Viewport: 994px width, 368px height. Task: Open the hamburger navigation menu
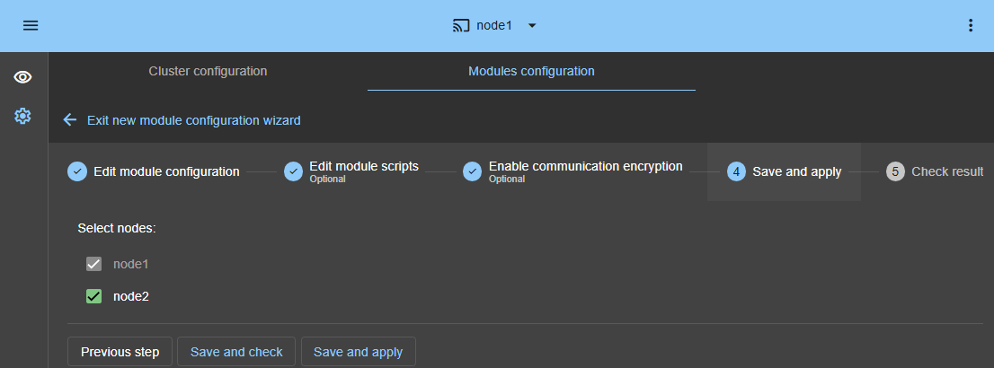[x=31, y=26]
